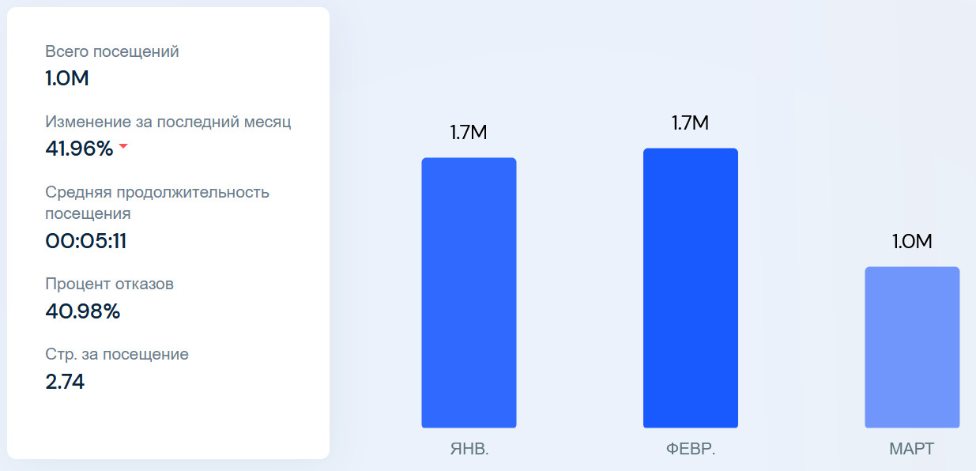The width and height of the screenshot is (976, 471).
Task: Click the Средняя продолжительность посещения label
Action: pyautogui.click(x=157, y=202)
